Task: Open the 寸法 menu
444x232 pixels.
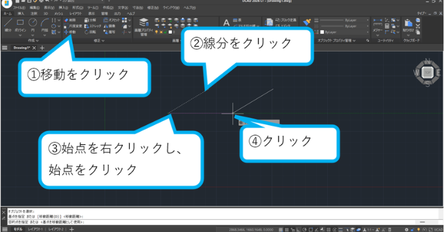Action: [x=137, y=8]
